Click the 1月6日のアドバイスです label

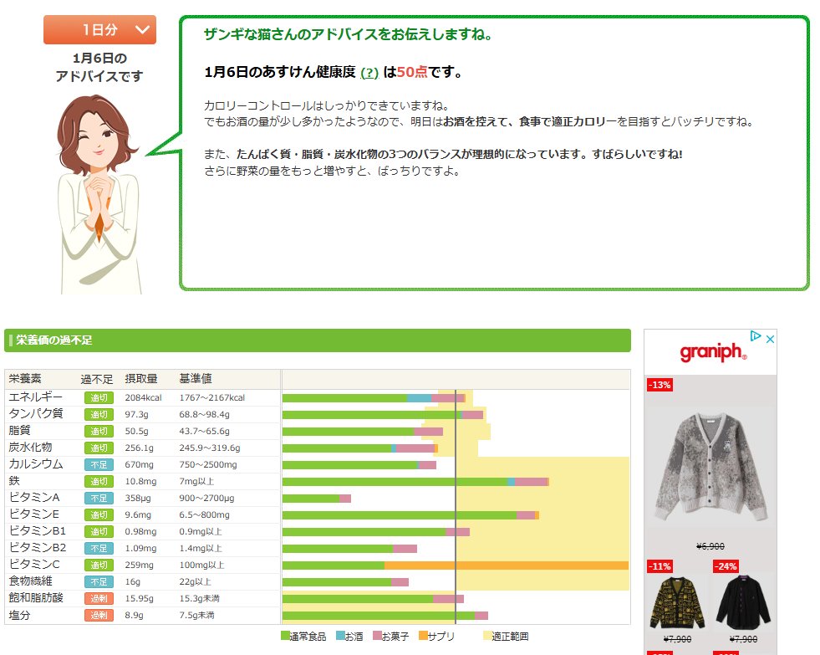tap(99, 67)
